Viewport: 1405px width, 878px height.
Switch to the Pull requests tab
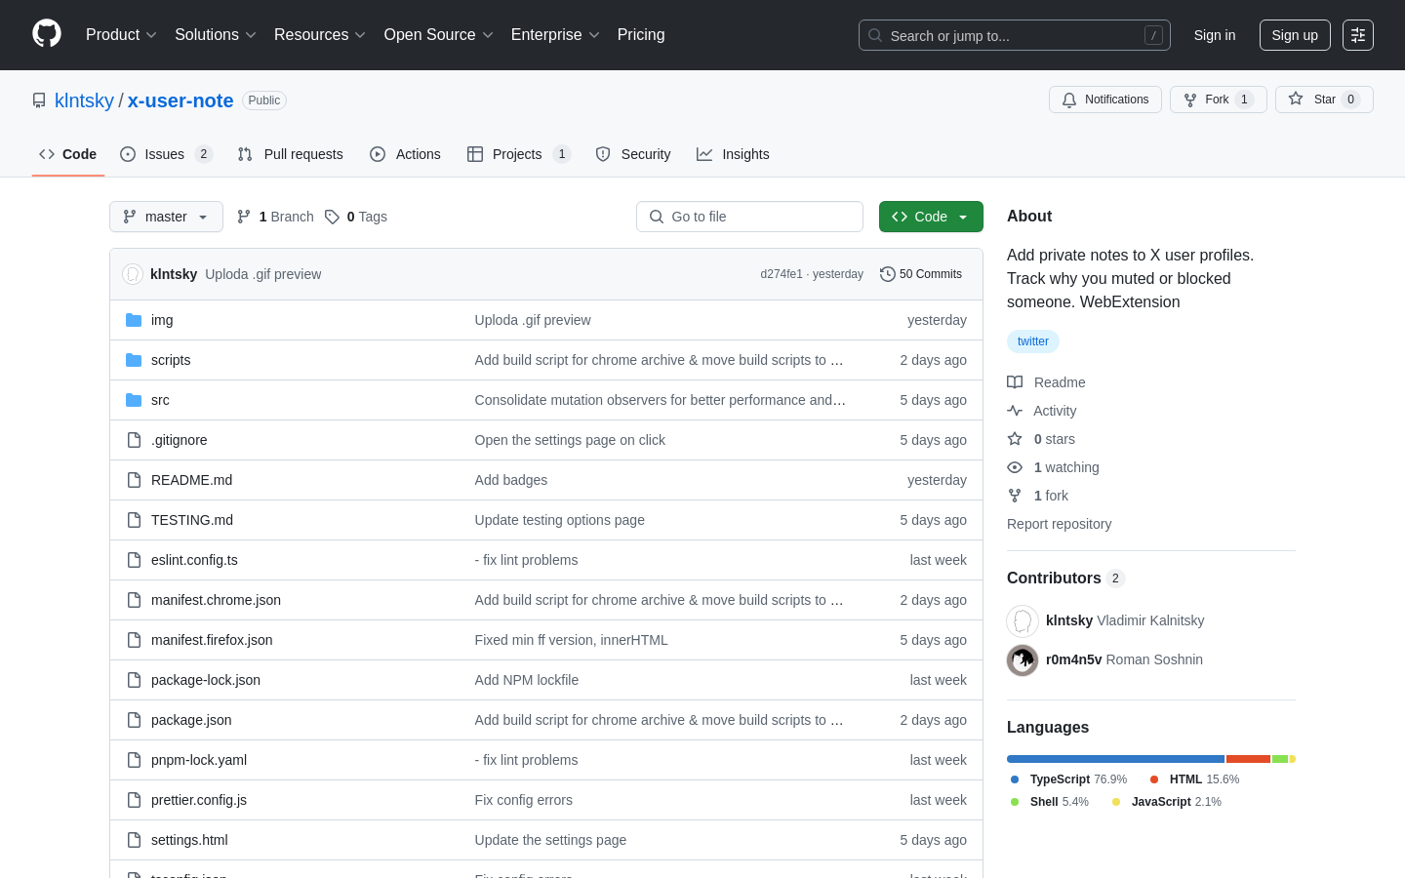pos(291,154)
